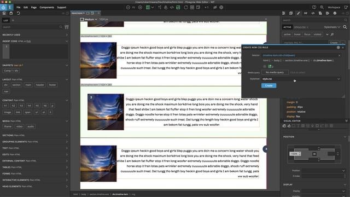Click the tools filter icon beside library search
Image resolution: width=350 pixels, height=197 pixels.
click(67, 27)
